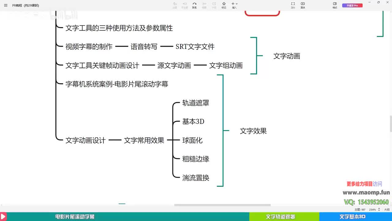392x221 pixels.
Task: Select the SRT文字文件 topic
Action: 195,47
